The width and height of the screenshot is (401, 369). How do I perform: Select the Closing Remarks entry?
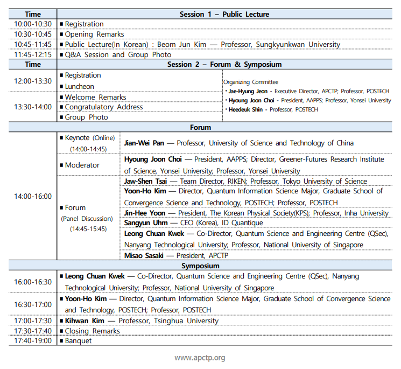click(x=92, y=331)
